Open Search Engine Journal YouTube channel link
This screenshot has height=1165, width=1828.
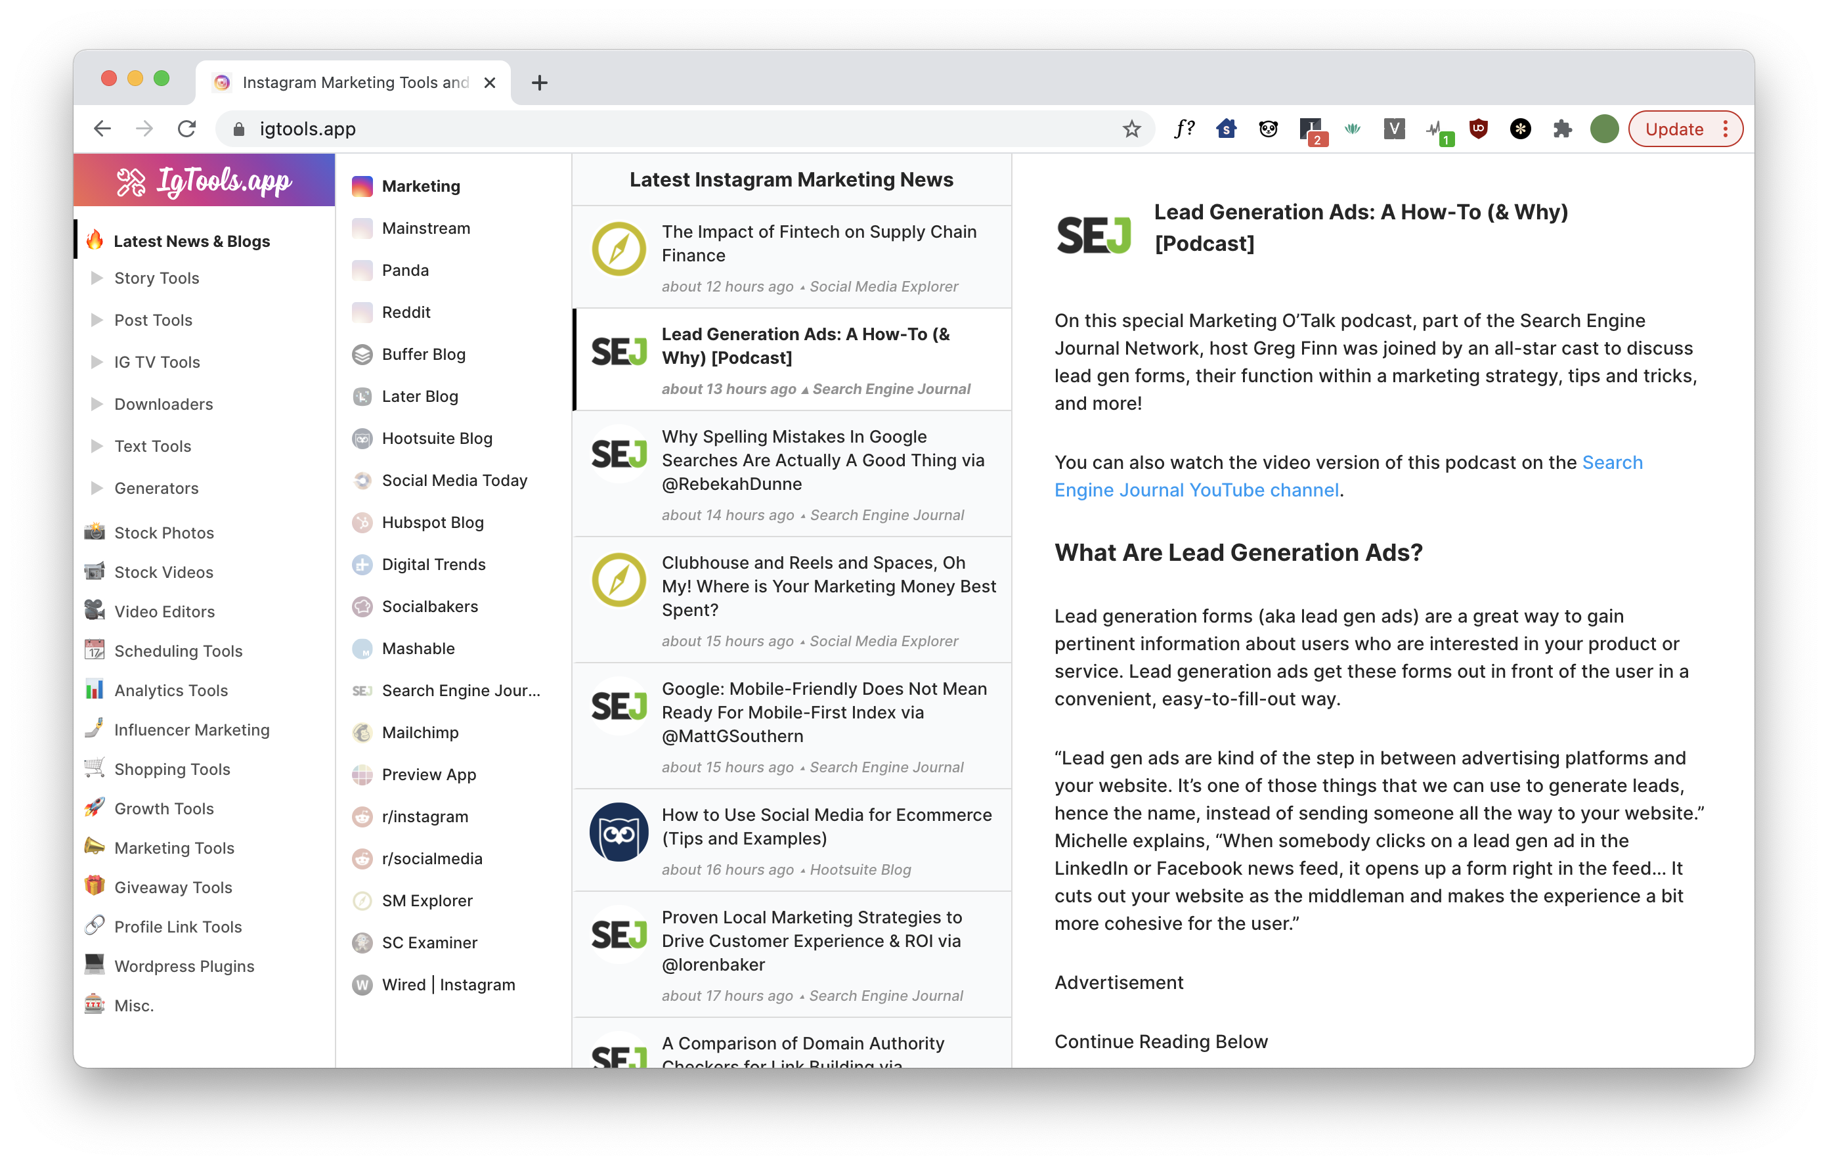tap(1196, 490)
